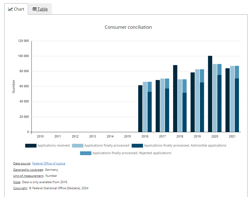
Task: Click the 2018 admissible applications bar segment
Action: pyautogui.click(x=185, y=112)
